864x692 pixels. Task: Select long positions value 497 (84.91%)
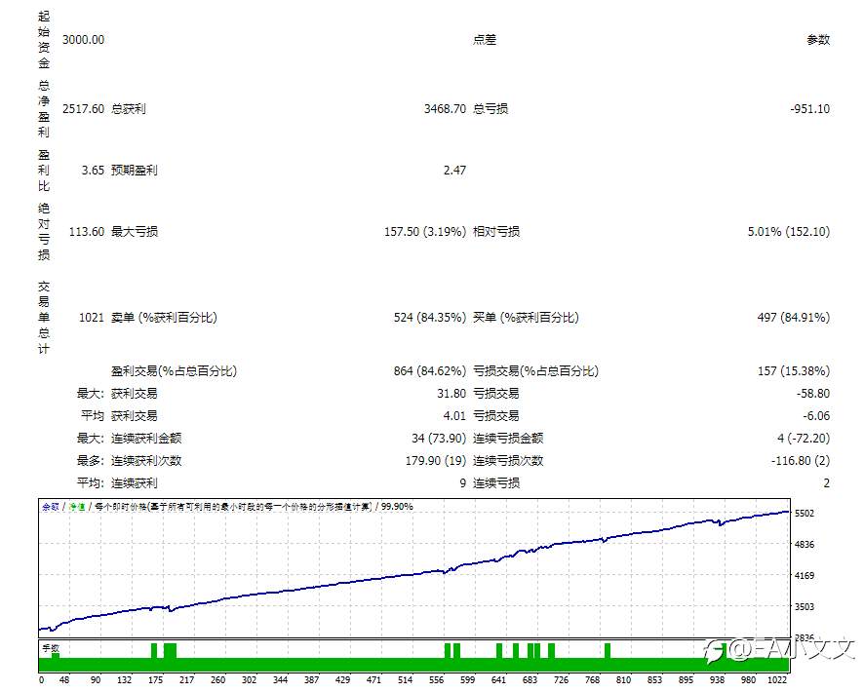coord(794,318)
